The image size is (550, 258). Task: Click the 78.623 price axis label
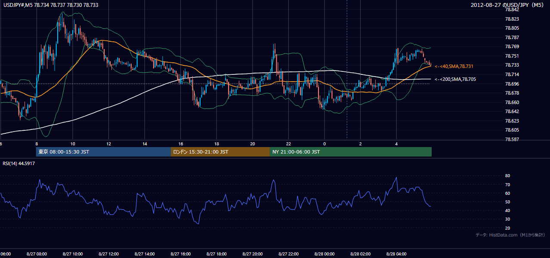pos(512,121)
